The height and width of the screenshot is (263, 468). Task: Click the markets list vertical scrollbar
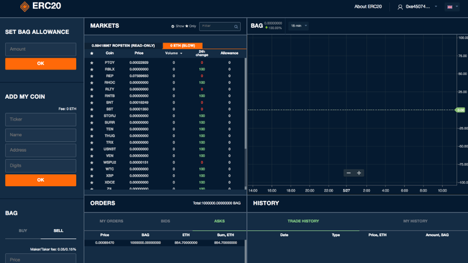(x=246, y=103)
